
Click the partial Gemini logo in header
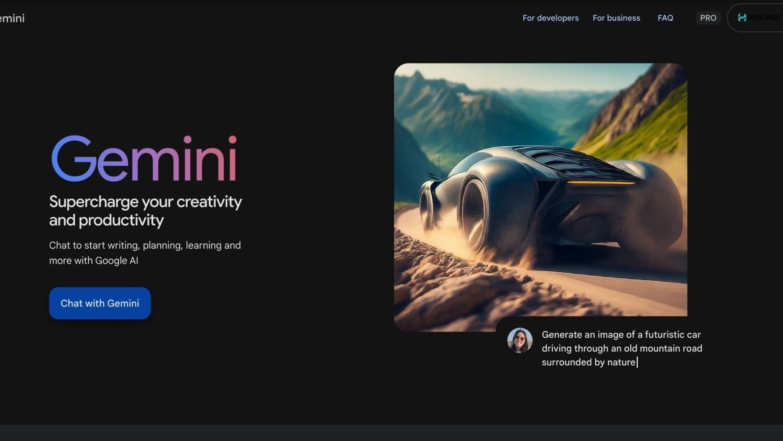(12, 18)
